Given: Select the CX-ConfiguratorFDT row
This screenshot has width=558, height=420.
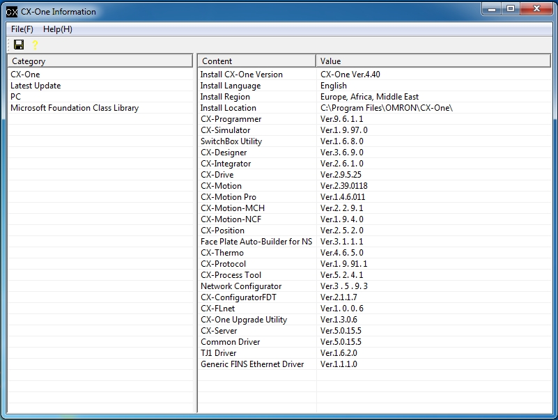Looking at the screenshot, I should tap(374, 297).
